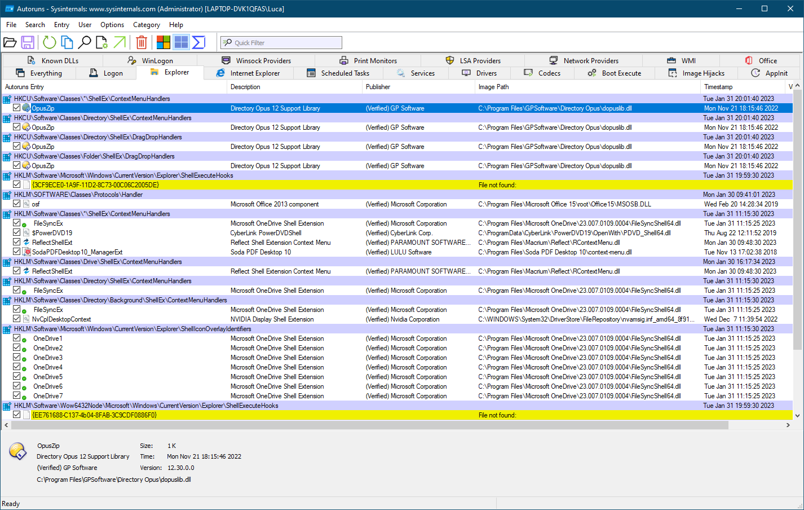Click the red Delete trash icon

[142, 42]
